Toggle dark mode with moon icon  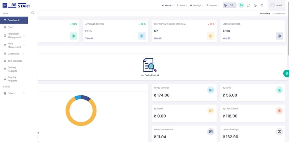(255, 5)
